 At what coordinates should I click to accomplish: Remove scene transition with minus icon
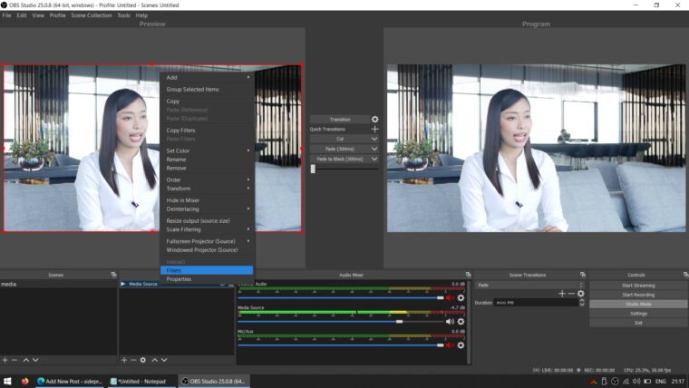click(571, 294)
